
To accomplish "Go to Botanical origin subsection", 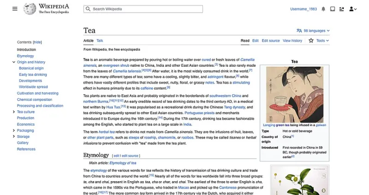I will [x=31, y=68].
